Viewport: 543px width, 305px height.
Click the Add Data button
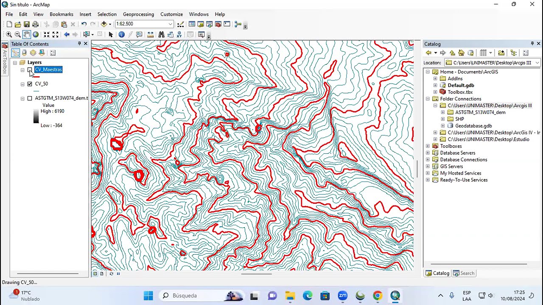(x=104, y=24)
